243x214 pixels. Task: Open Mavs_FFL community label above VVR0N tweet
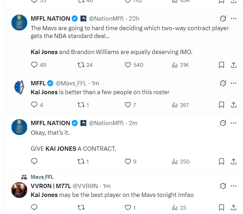42,177
